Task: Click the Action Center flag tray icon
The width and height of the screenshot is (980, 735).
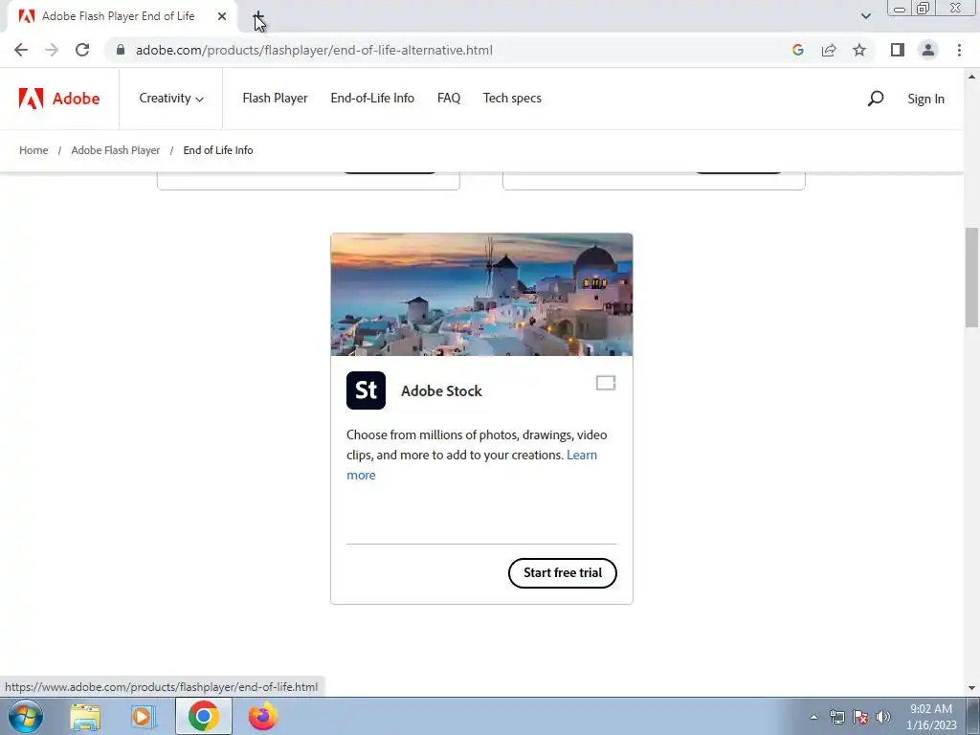Action: (860, 717)
